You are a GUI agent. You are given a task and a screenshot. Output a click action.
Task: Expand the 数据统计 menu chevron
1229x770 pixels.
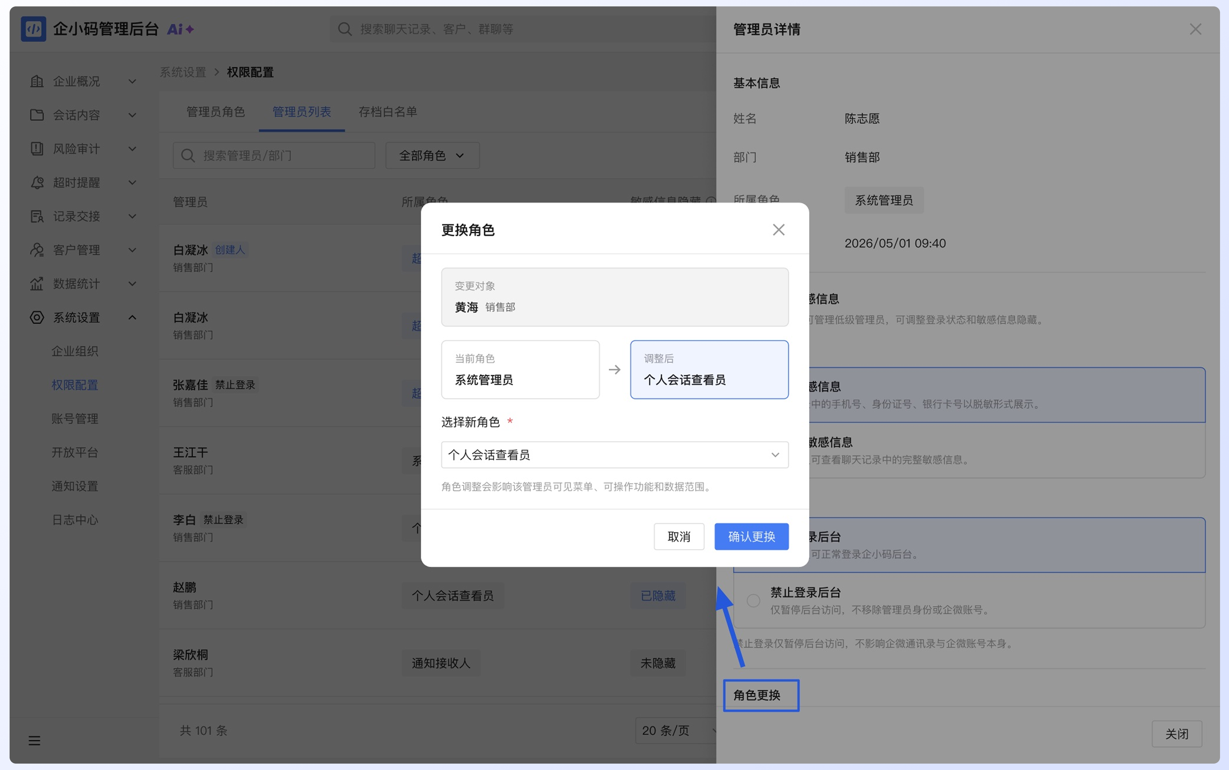coord(132,284)
